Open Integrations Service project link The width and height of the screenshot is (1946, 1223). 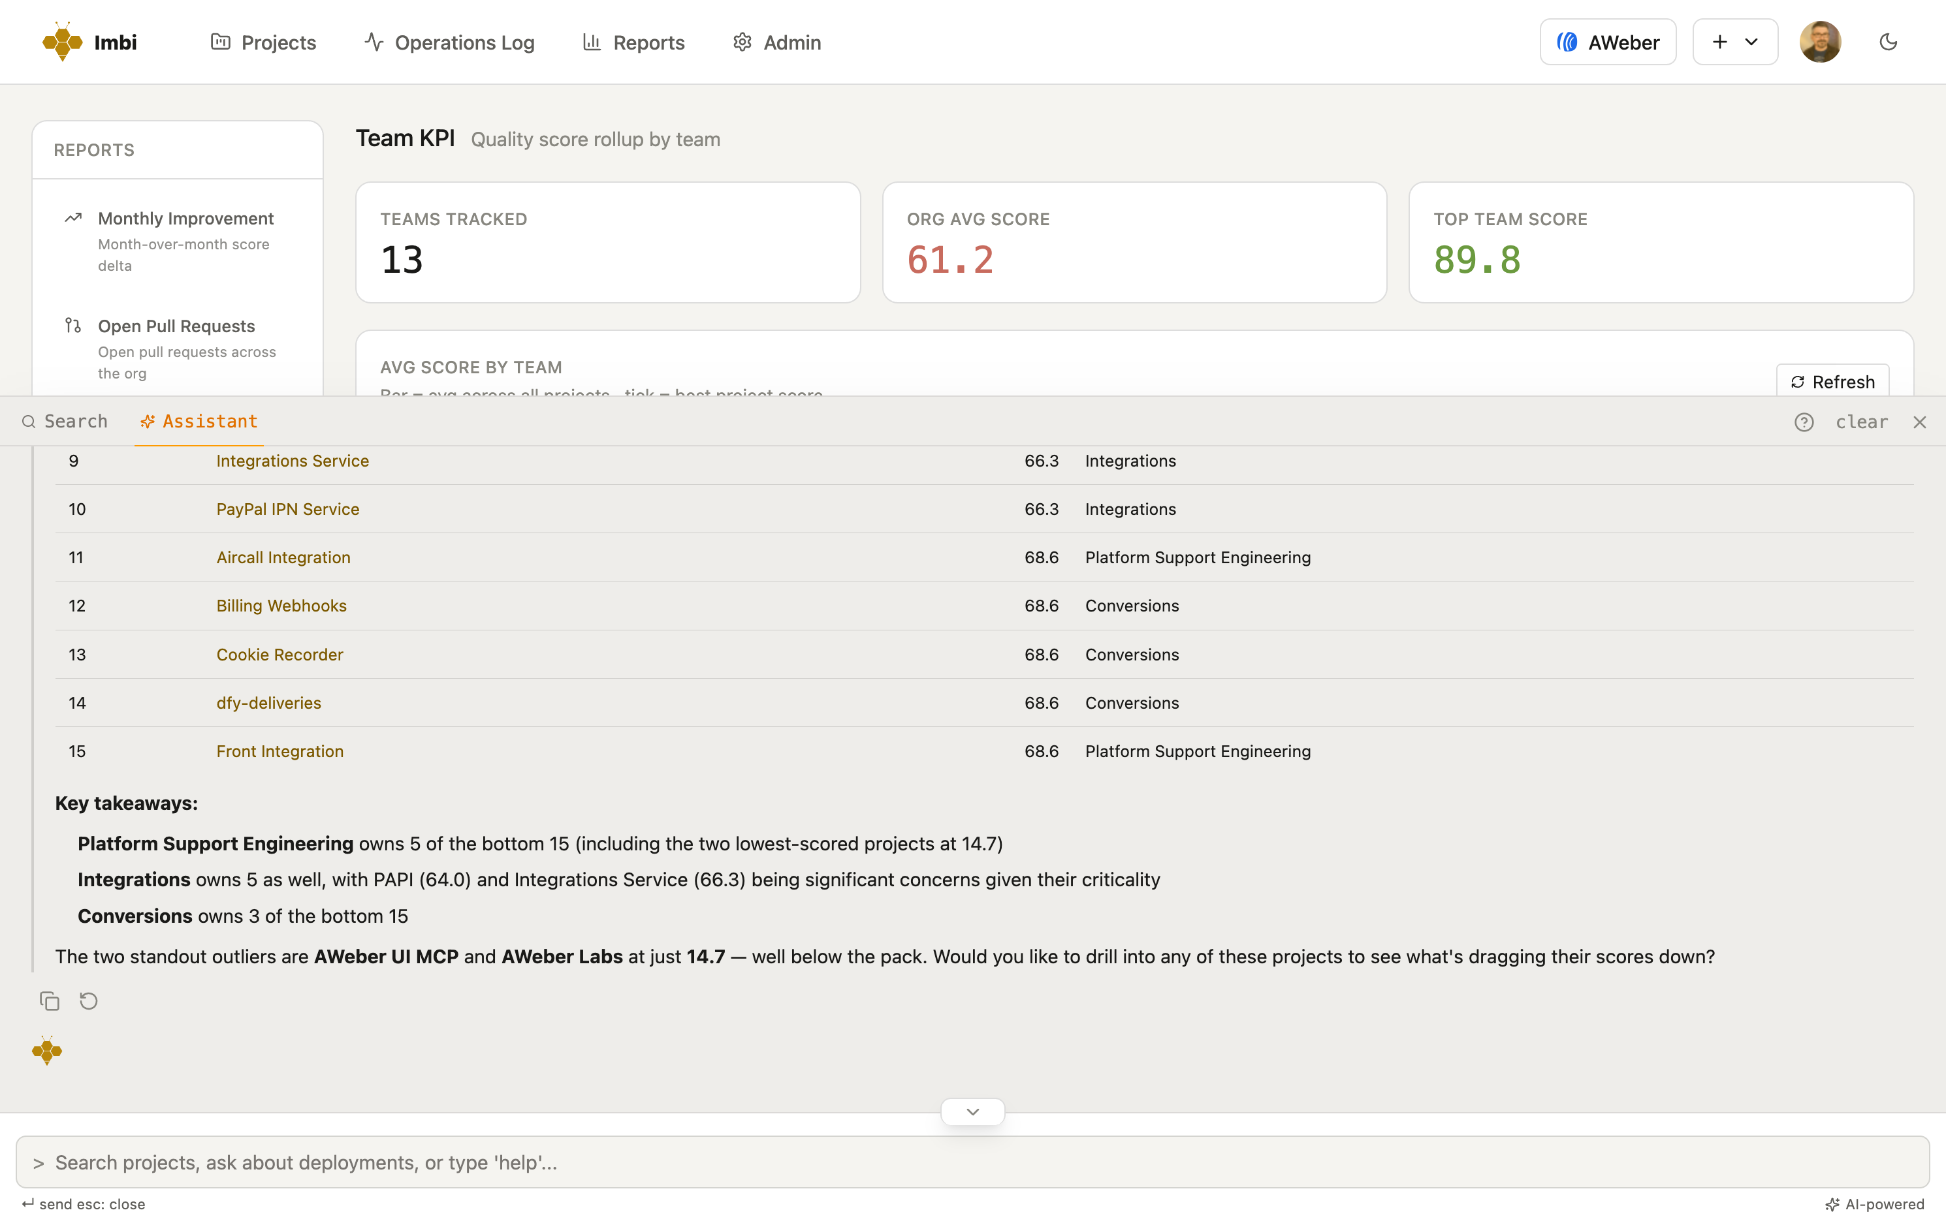click(293, 461)
